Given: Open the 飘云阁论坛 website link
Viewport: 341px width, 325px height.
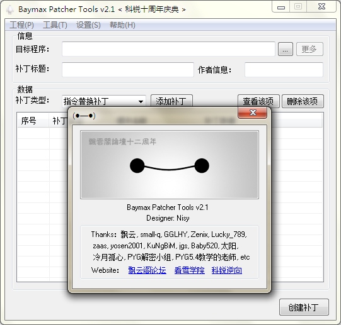Looking at the screenshot, I should click(147, 270).
